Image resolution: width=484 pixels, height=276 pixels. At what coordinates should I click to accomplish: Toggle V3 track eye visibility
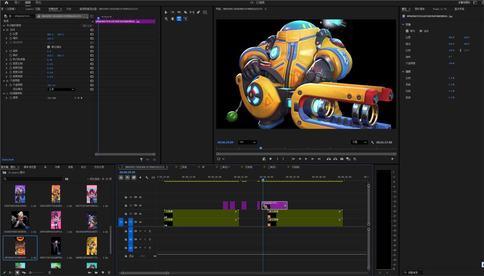[x=140, y=205]
